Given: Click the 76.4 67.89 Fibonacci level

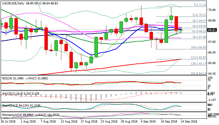Looking at the screenshot, I should click(199, 37).
